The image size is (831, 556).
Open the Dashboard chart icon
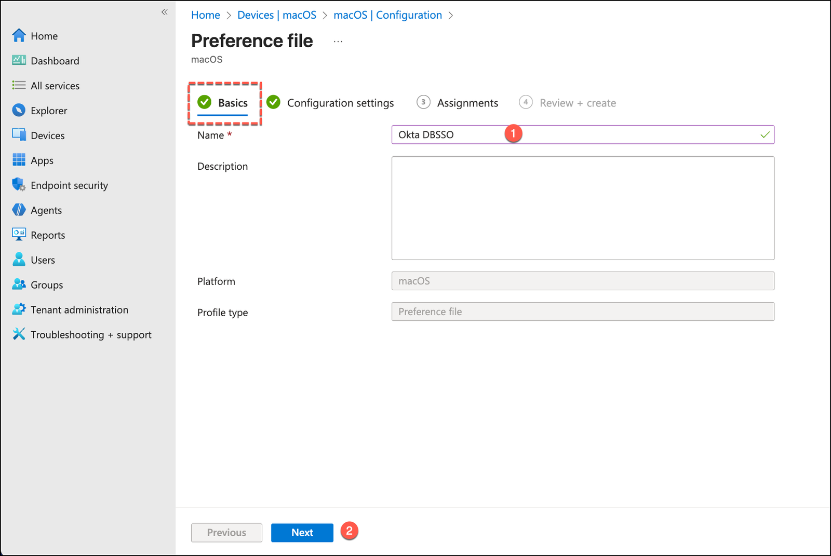[x=19, y=60]
